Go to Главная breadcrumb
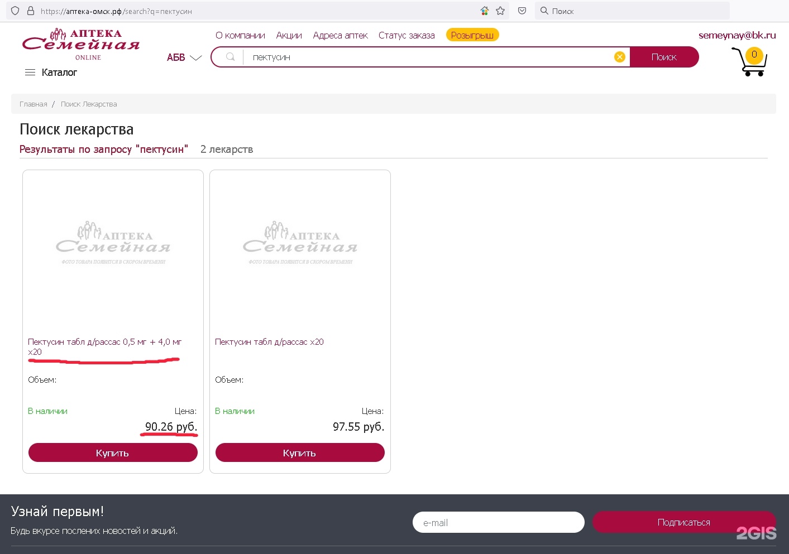789x554 pixels. coord(34,104)
